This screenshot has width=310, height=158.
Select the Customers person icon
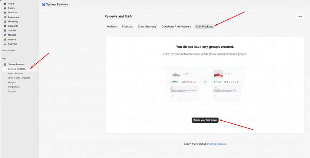pyautogui.click(x=5, y=17)
